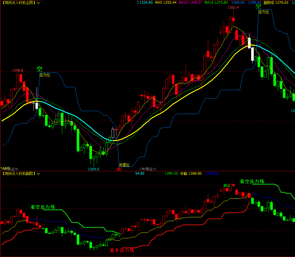This screenshot has width=295, height=257.
Task: Open the 期货买入时机副图 indicator dropdown arrow
Action: 38,174
